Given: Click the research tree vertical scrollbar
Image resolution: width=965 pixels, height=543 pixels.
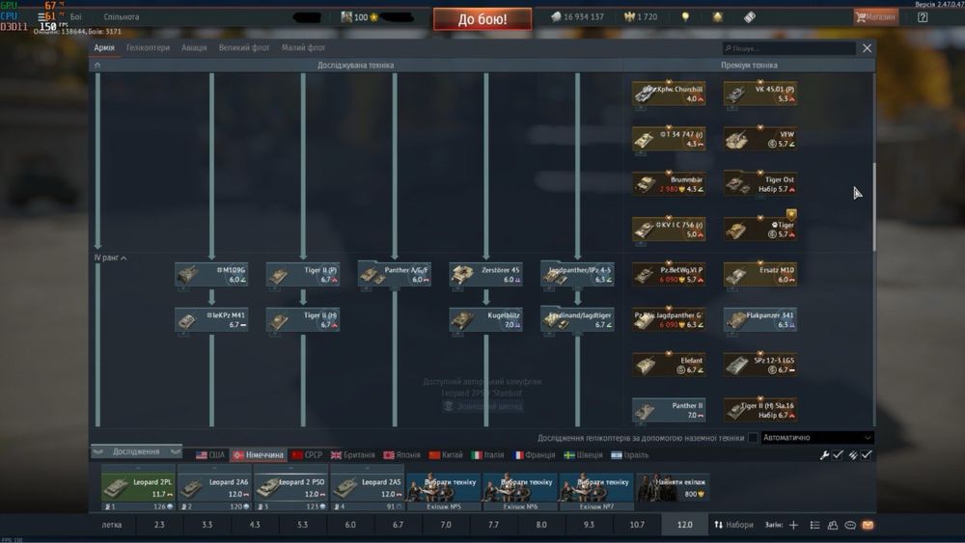Looking at the screenshot, I should [874, 206].
